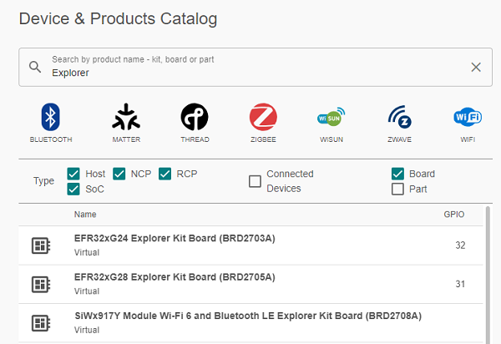
Task: Select the Matter protocol filter icon
Action: pos(126,117)
